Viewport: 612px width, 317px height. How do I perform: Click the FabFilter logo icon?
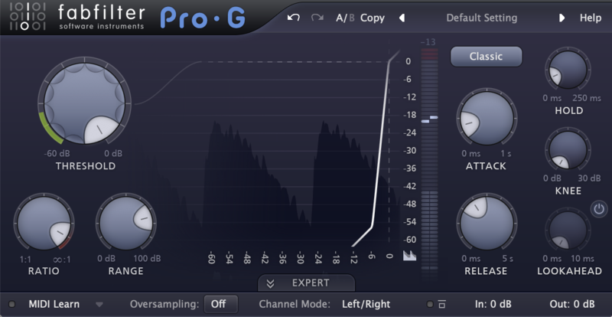tap(28, 17)
